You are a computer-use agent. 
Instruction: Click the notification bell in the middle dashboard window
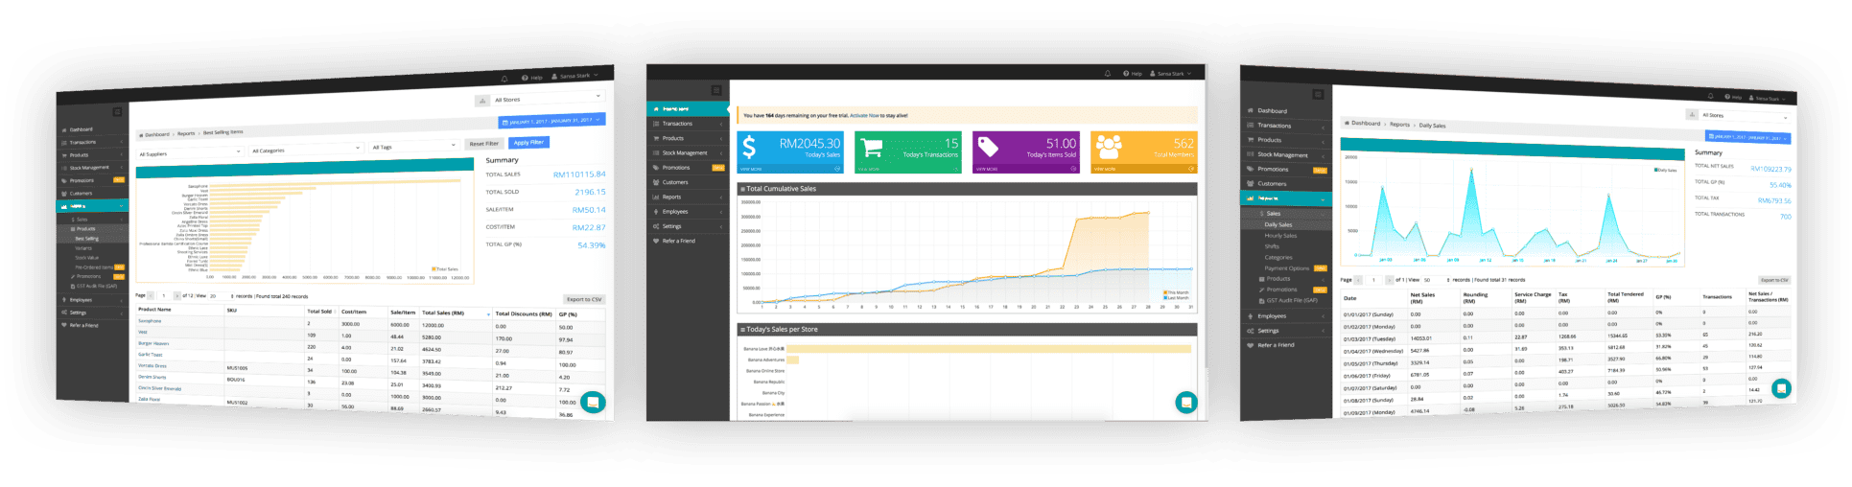[x=1107, y=74]
